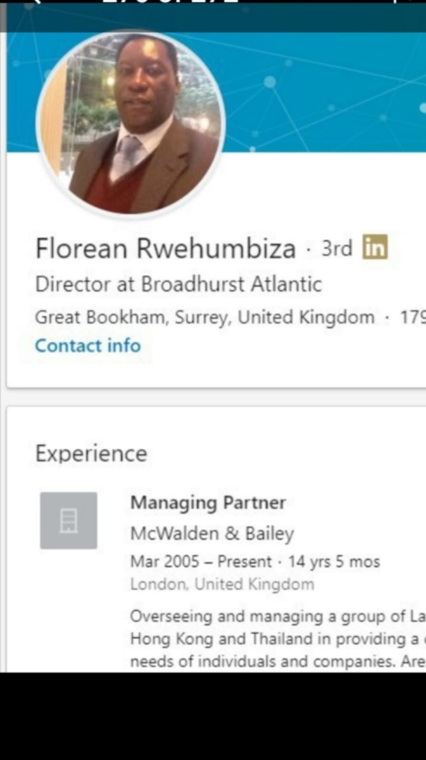Viewport: 426px width, 760px height.
Task: Click the job description starting with Overseeing
Action: click(x=277, y=616)
